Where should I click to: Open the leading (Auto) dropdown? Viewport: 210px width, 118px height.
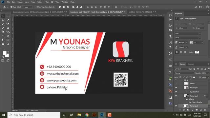point(187,47)
